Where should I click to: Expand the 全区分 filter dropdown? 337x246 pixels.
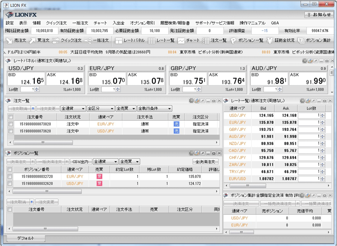(x=100, y=108)
